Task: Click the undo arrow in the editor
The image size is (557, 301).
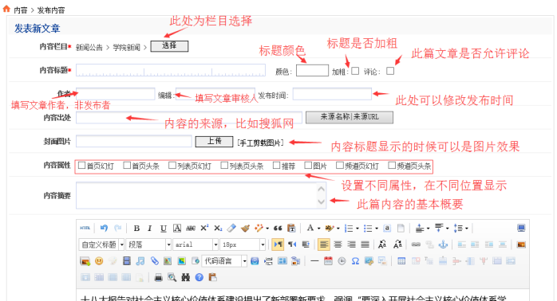Action: [x=104, y=228]
